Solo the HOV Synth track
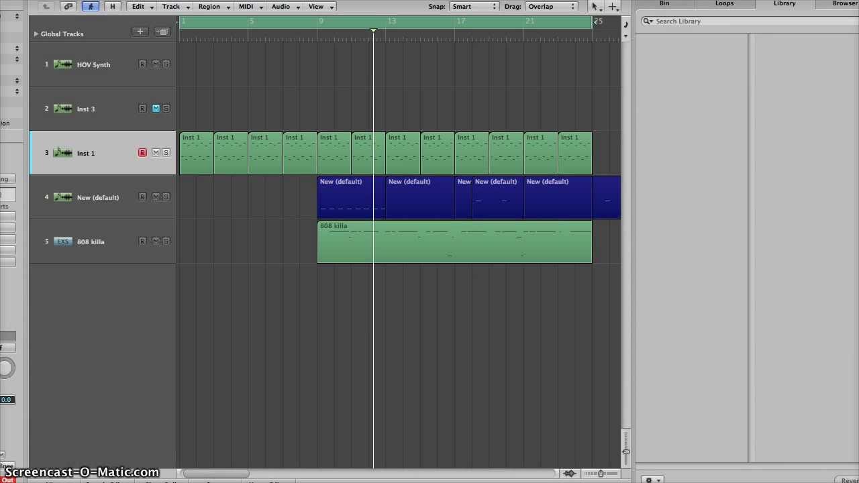 pyautogui.click(x=166, y=64)
